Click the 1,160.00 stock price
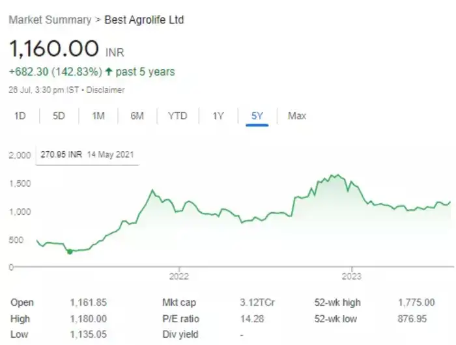The width and height of the screenshot is (456, 345). click(54, 48)
